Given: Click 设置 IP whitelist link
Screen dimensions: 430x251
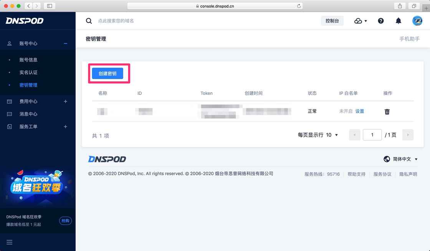Looking at the screenshot, I should pos(359,111).
